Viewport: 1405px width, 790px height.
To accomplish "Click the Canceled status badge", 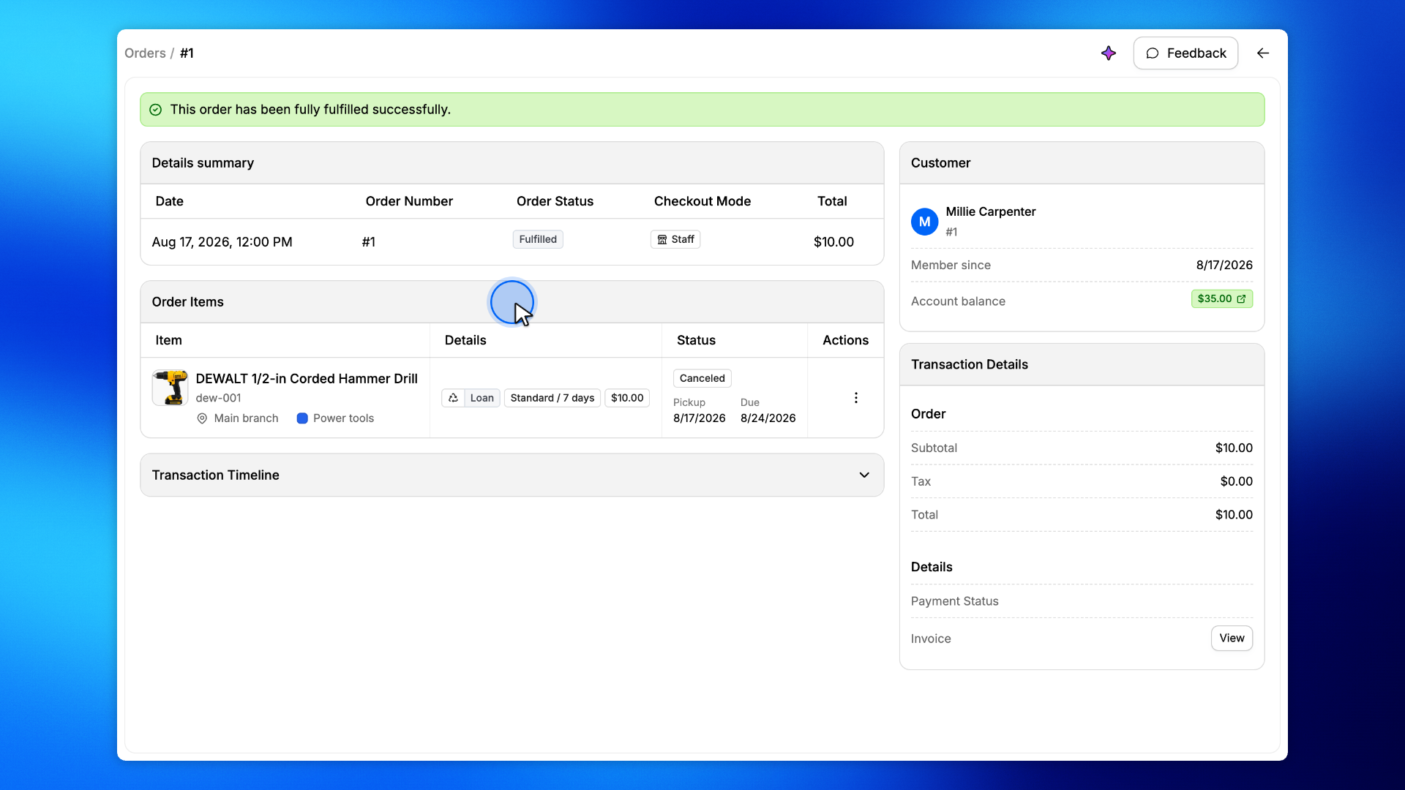I will point(702,378).
